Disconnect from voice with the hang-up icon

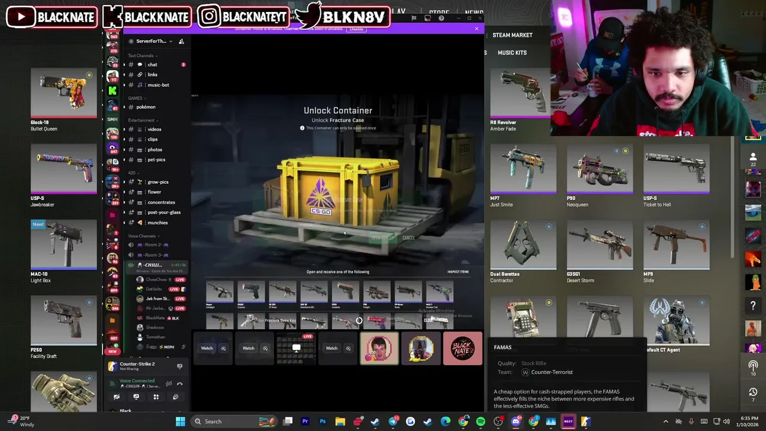[x=180, y=384]
